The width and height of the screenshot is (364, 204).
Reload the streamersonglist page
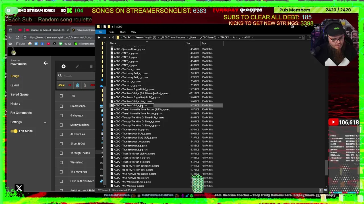coord(17,37)
